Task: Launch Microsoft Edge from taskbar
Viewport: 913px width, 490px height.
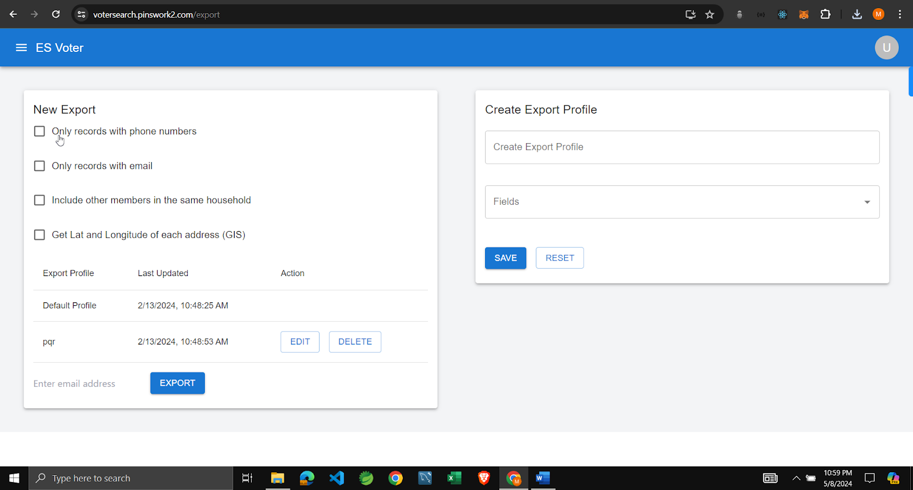Action: [x=307, y=478]
